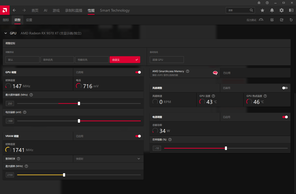The height and width of the screenshot is (194, 296).
Task: Click help icon next to 电压偏移 (mV)
Action: pos(25,112)
